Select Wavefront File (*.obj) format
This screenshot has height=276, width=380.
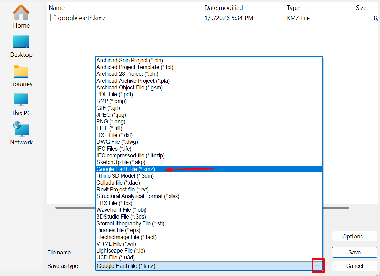coord(121,210)
